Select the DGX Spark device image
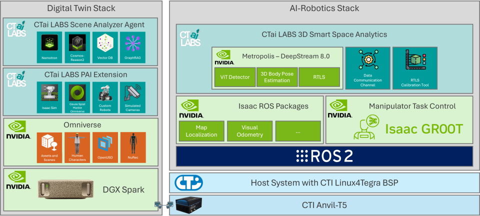 click(65, 189)
